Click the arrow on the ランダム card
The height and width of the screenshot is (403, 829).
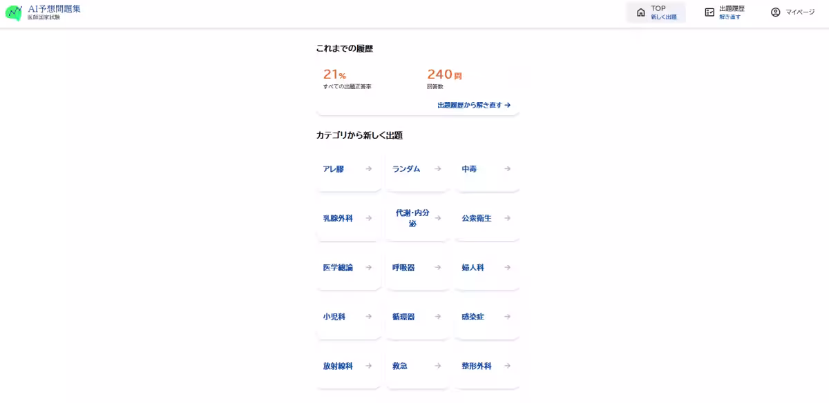(x=438, y=168)
